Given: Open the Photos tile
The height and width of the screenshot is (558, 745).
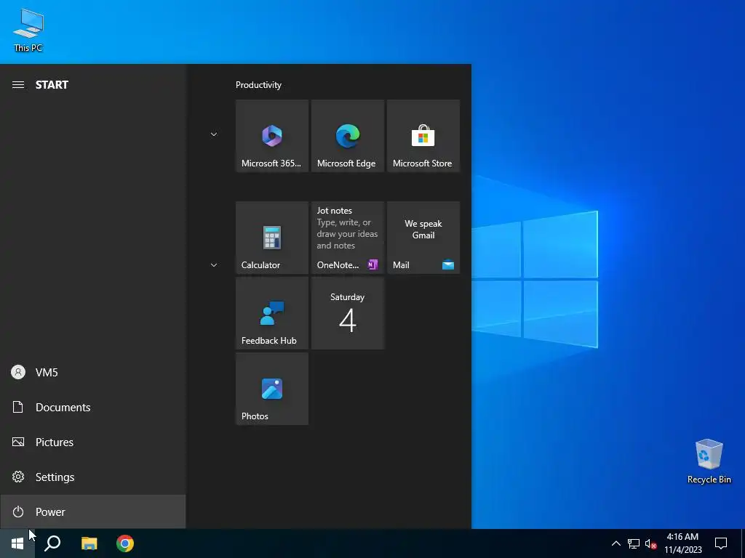Looking at the screenshot, I should [x=272, y=389].
